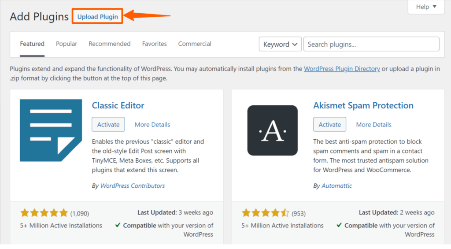View More Details for Akismet
This screenshot has width=451, height=249.
[373, 125]
